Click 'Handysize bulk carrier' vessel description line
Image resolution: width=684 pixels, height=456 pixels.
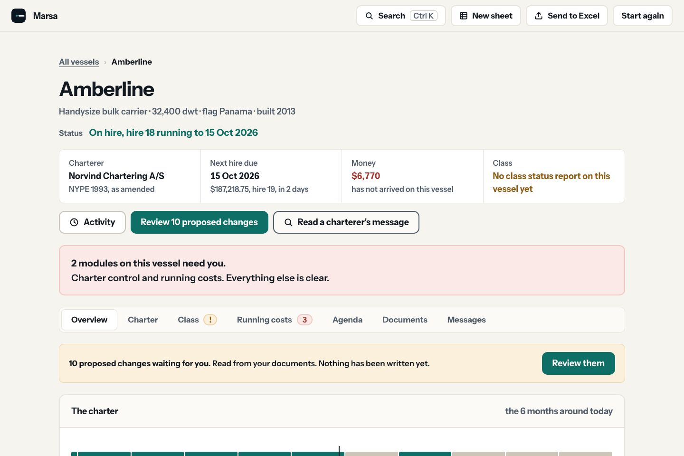click(x=177, y=111)
